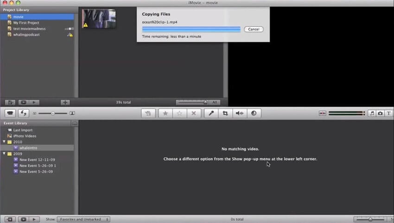Click the ocean%20clip-1.mp4 file name
The width and height of the screenshot is (394, 223).
pyautogui.click(x=159, y=22)
